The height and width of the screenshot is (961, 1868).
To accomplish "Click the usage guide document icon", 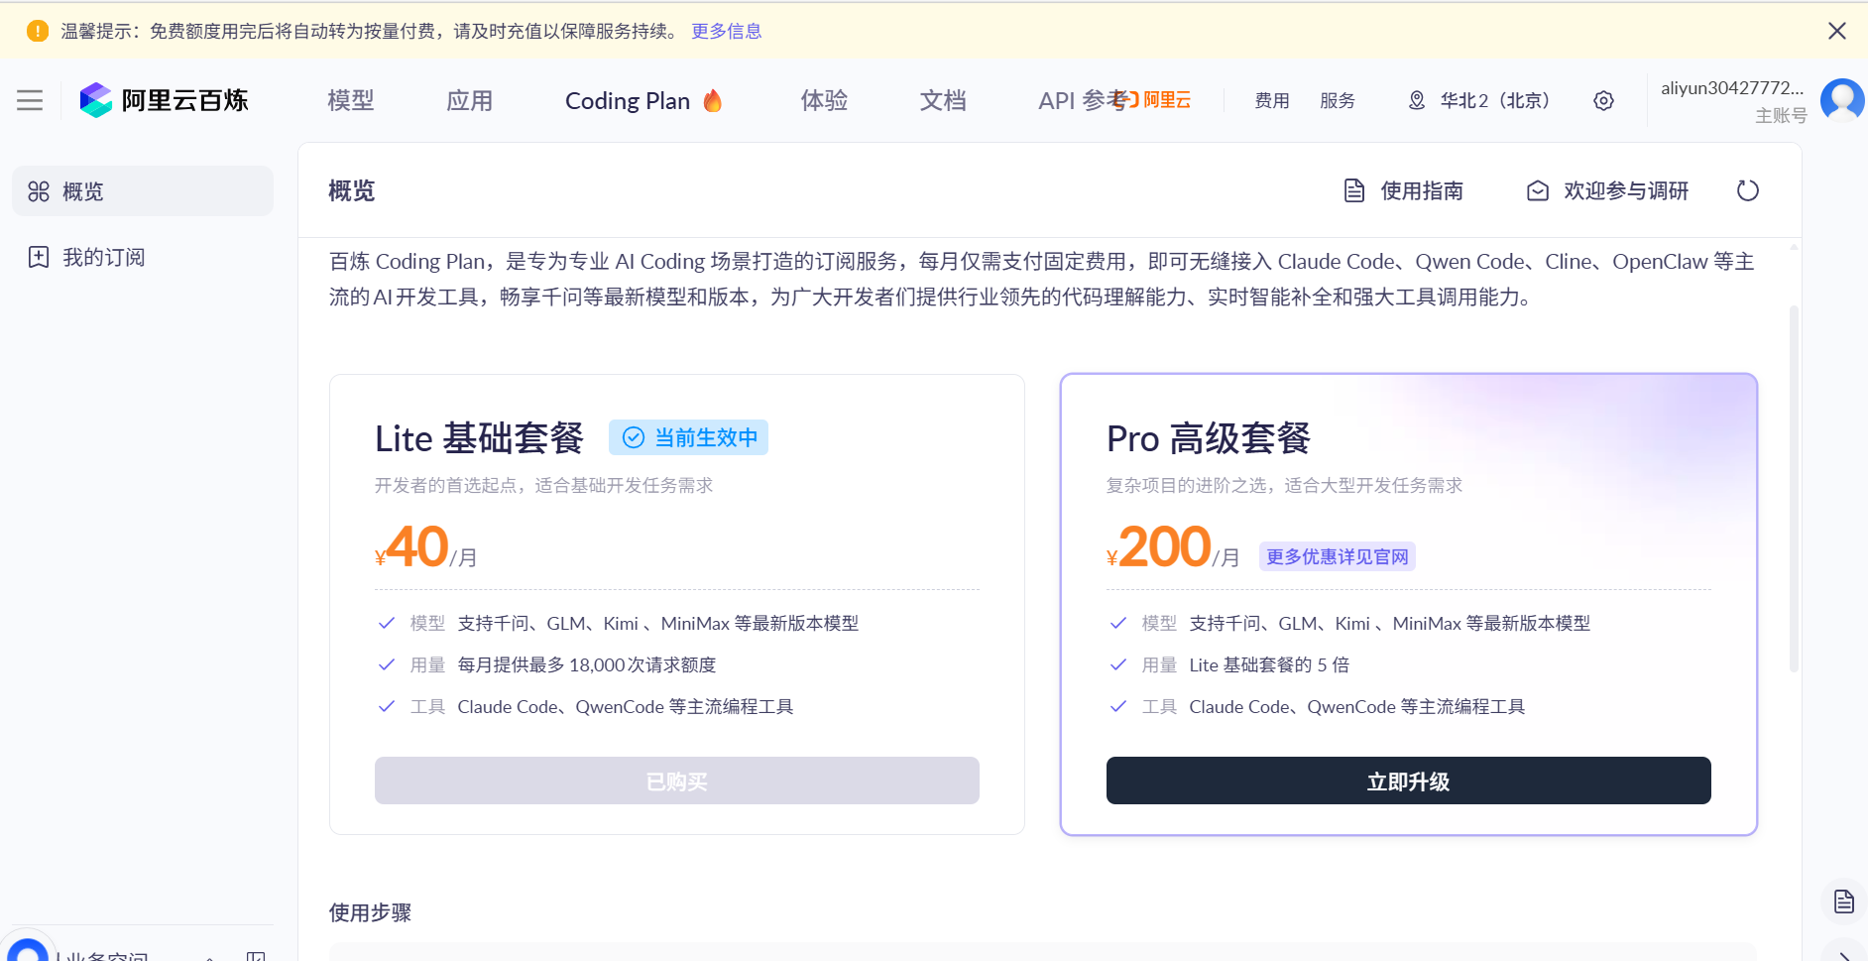I will (x=1354, y=190).
